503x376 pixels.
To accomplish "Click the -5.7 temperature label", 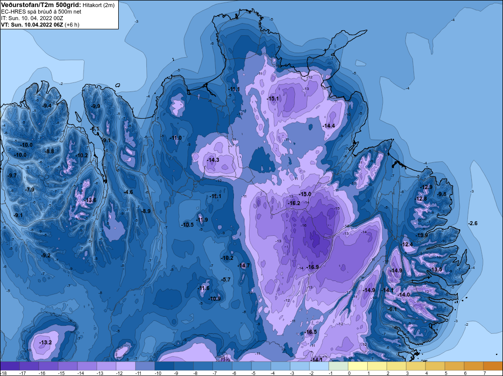I will pyautogui.click(x=226, y=280).
